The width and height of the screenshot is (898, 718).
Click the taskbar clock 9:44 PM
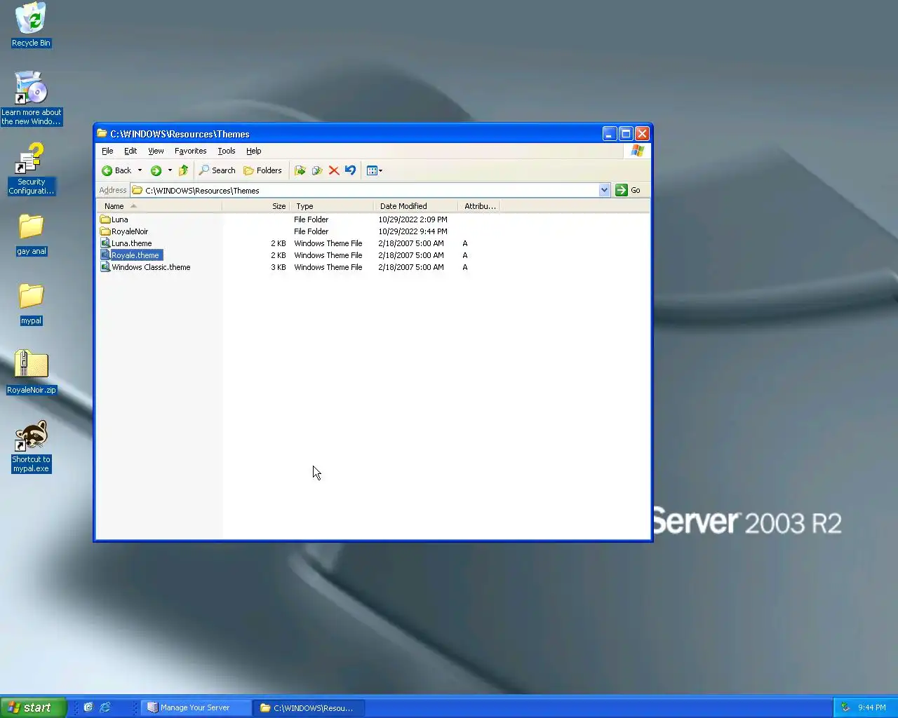pyautogui.click(x=872, y=707)
